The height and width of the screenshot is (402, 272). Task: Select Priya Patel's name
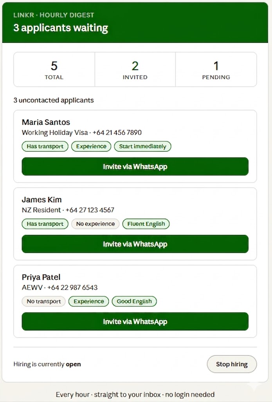(41, 277)
